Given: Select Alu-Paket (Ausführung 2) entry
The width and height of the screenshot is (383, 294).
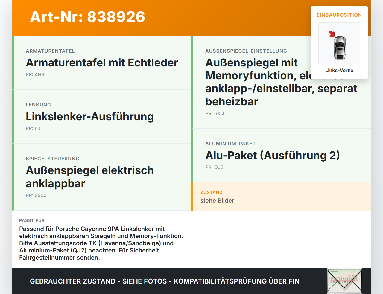Looking at the screenshot, I should pyautogui.click(x=281, y=156).
